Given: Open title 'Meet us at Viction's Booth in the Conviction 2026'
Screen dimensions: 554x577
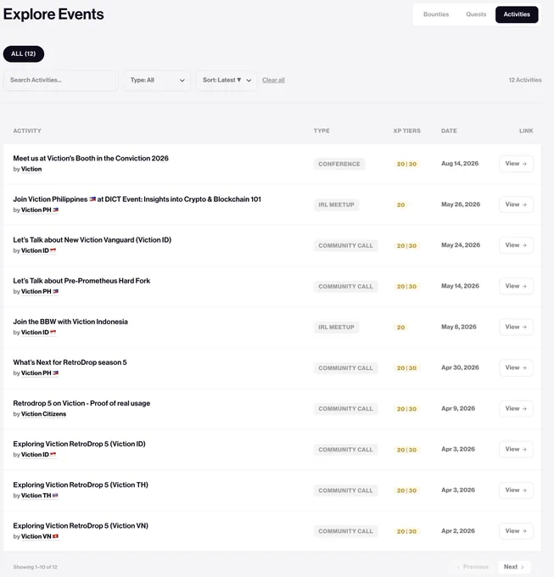Looking at the screenshot, I should tap(91, 158).
